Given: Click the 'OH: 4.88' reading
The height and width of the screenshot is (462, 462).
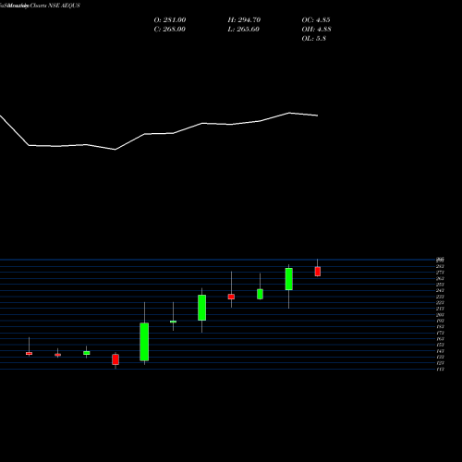Looking at the screenshot, I should (x=317, y=30).
